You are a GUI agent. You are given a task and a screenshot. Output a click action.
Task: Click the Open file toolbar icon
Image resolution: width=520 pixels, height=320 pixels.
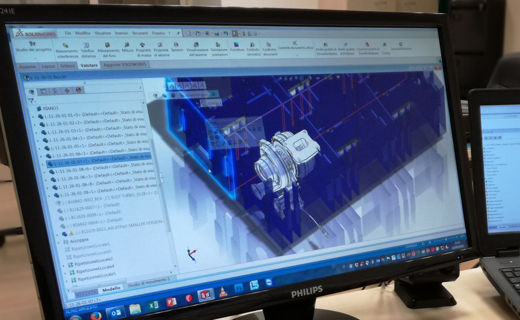pos(198,33)
